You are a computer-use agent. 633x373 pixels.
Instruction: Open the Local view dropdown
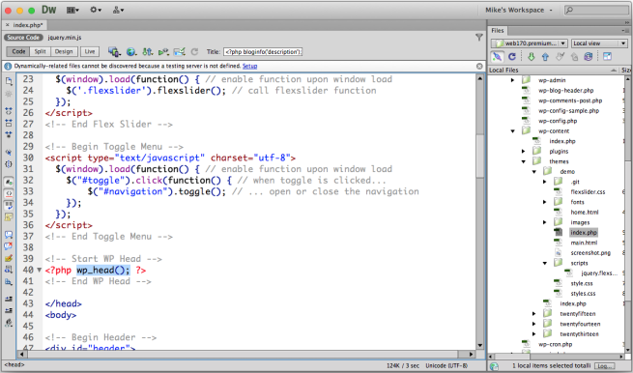[599, 43]
